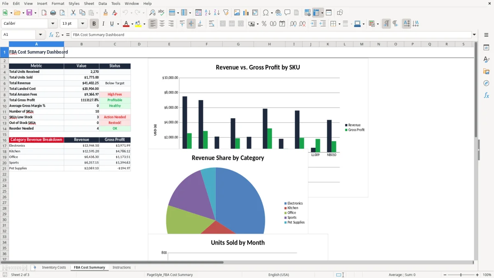Viewport: 494px width, 278px height.
Task: Expand the Name Box dropdown
Action: tap(40, 35)
